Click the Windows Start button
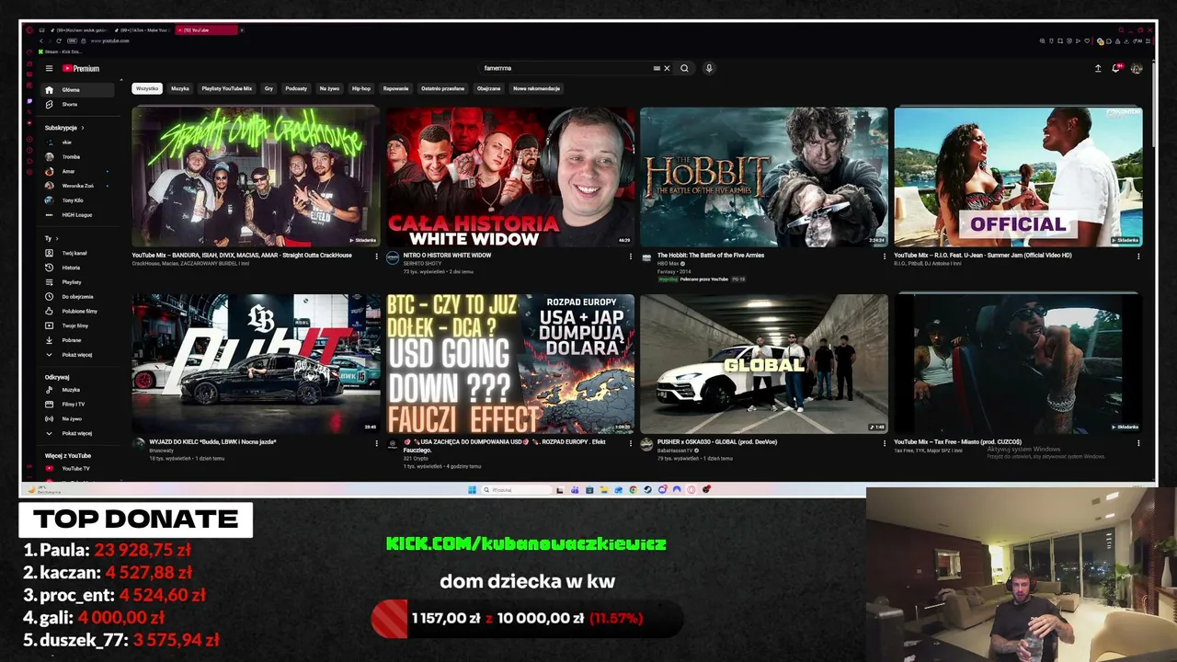 pos(473,490)
